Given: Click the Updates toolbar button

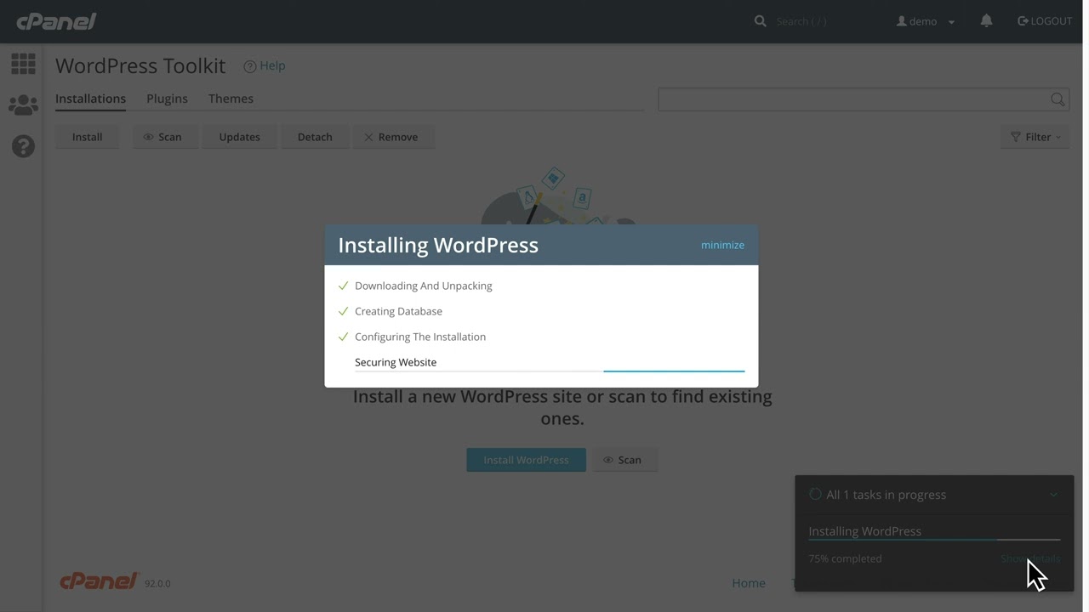Looking at the screenshot, I should tap(239, 137).
